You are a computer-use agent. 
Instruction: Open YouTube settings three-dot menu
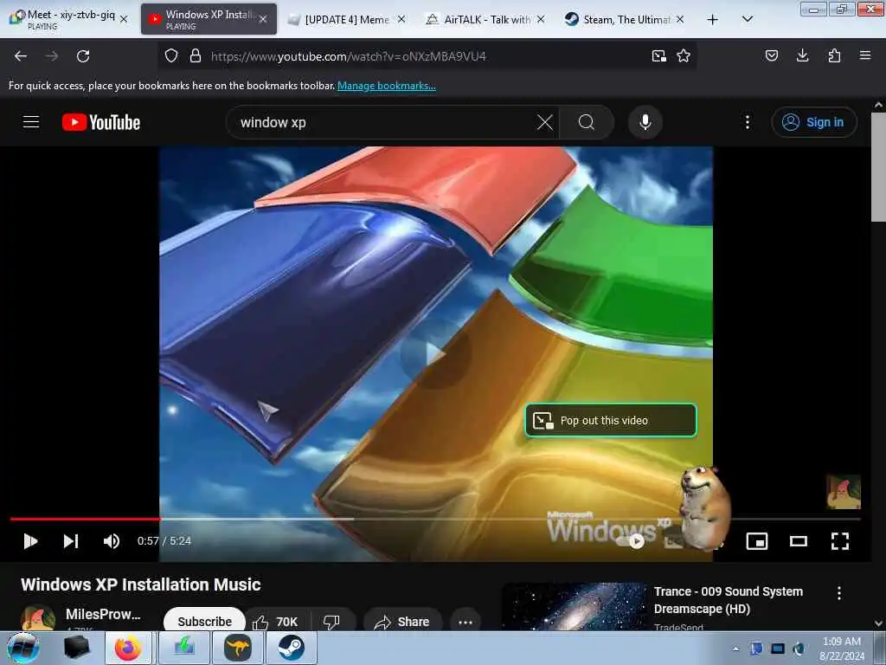click(747, 122)
